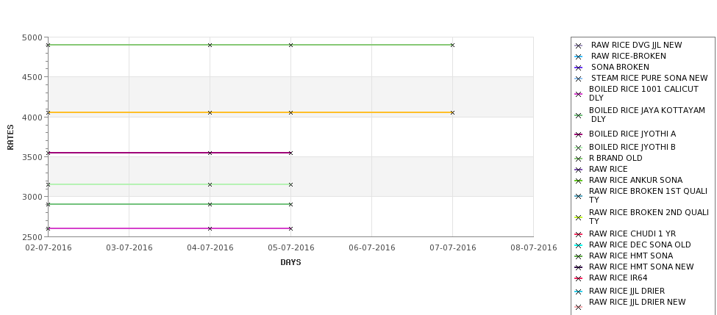This screenshot has width=717, height=315.
Task: Click RAW RICE DVG JJL NEW legend marker
Action: [579, 46]
